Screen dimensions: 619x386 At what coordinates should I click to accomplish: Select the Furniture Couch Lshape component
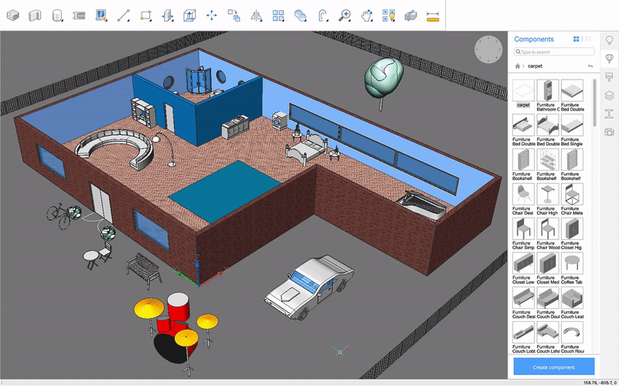(548, 333)
